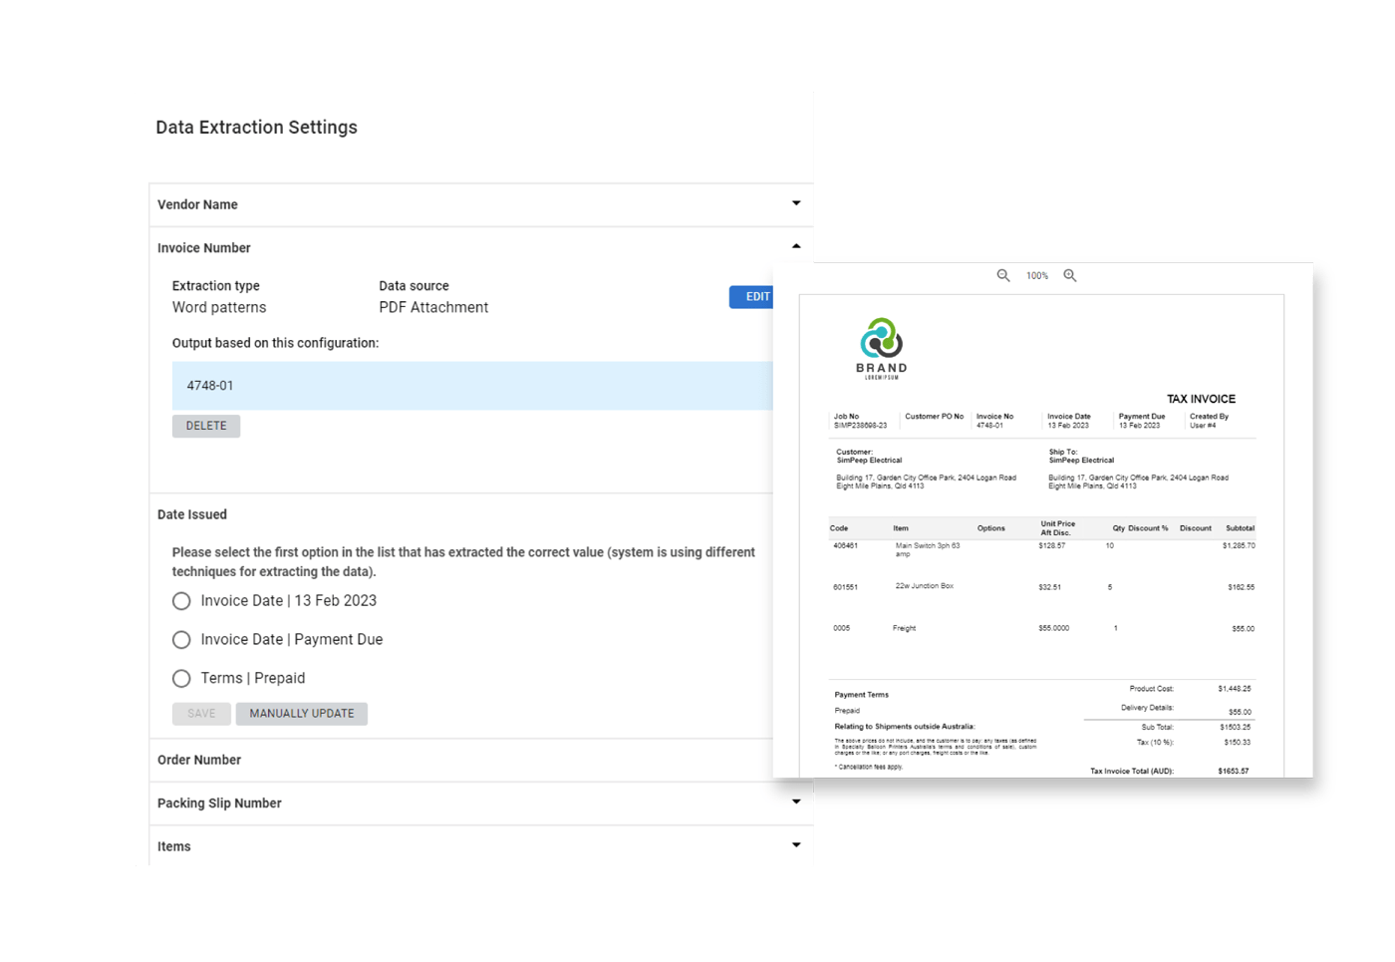This screenshot has width=1395, height=962.
Task: Click the Sub Total $1503.25 value
Action: pyautogui.click(x=1235, y=727)
